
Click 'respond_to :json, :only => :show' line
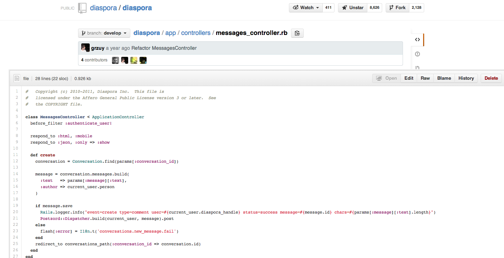(70, 142)
